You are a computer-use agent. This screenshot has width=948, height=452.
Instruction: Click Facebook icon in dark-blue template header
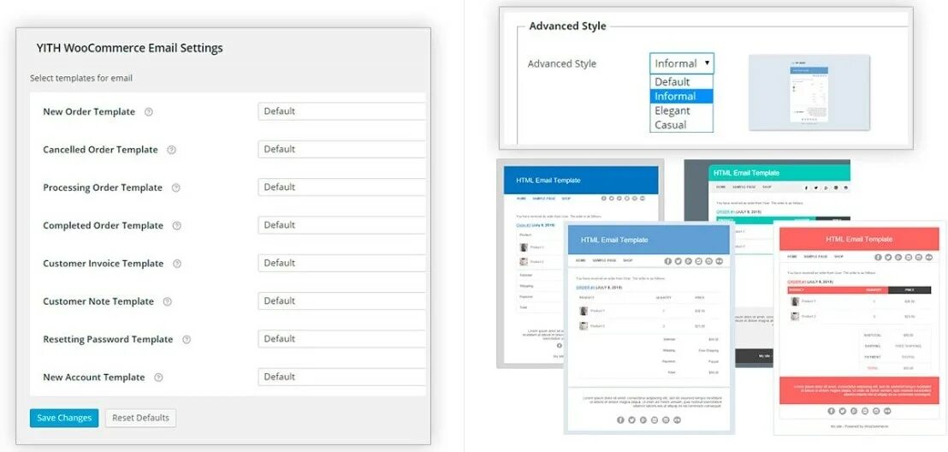point(604,198)
